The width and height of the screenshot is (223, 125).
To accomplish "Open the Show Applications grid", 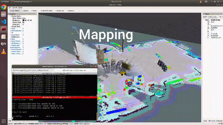I will 4,121.
